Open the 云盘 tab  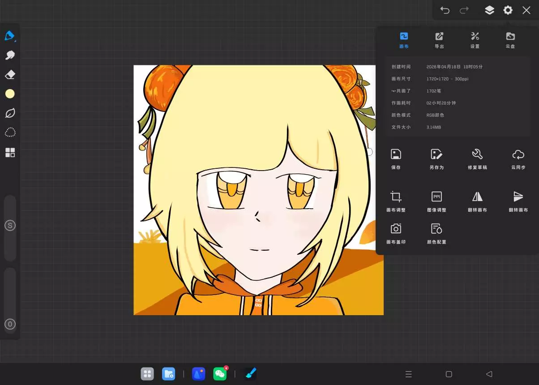(x=510, y=40)
